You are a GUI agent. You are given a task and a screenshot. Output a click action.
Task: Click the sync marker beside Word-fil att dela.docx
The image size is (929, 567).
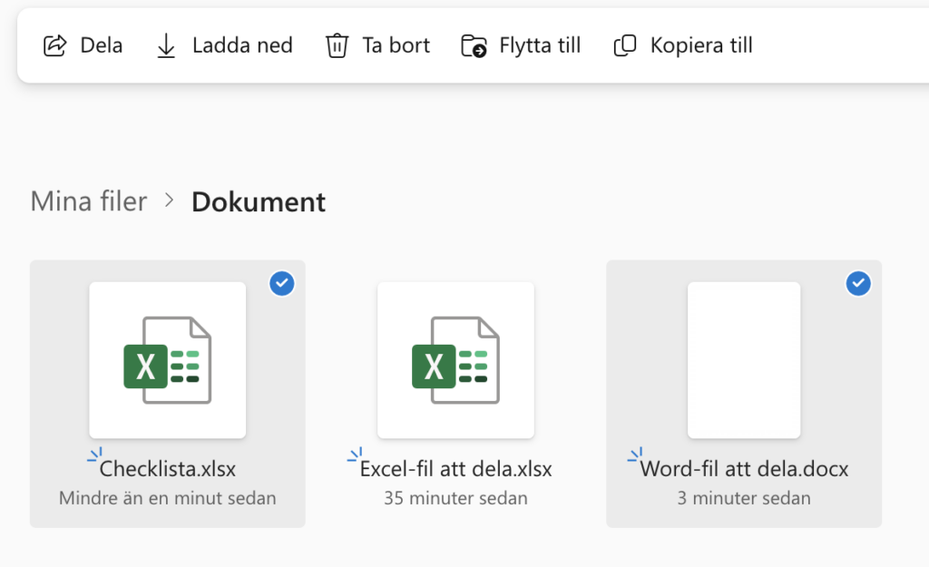click(635, 455)
